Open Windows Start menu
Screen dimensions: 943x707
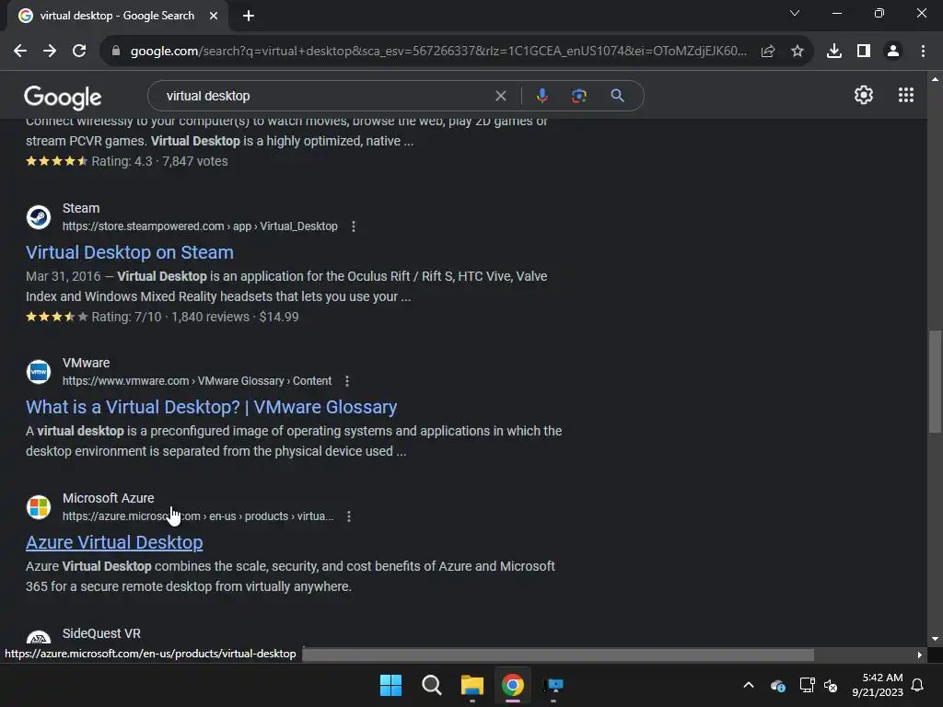tap(390, 685)
